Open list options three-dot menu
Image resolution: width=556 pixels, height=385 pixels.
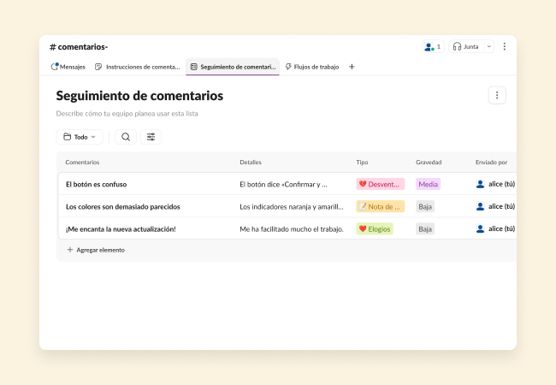[x=497, y=96]
